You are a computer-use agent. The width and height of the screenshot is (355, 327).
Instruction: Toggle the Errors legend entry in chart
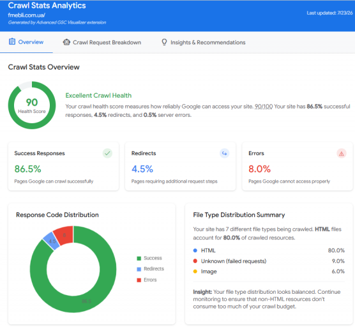[x=147, y=280]
